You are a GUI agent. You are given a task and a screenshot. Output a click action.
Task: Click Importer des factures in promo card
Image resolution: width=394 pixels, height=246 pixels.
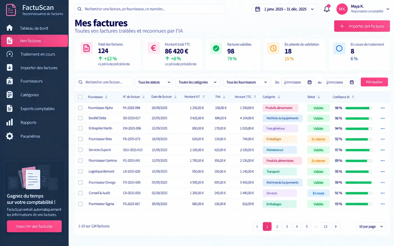(34, 226)
